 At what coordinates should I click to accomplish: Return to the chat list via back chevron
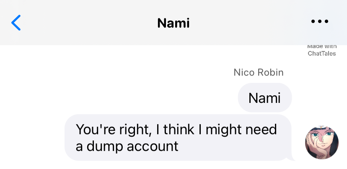click(x=16, y=23)
